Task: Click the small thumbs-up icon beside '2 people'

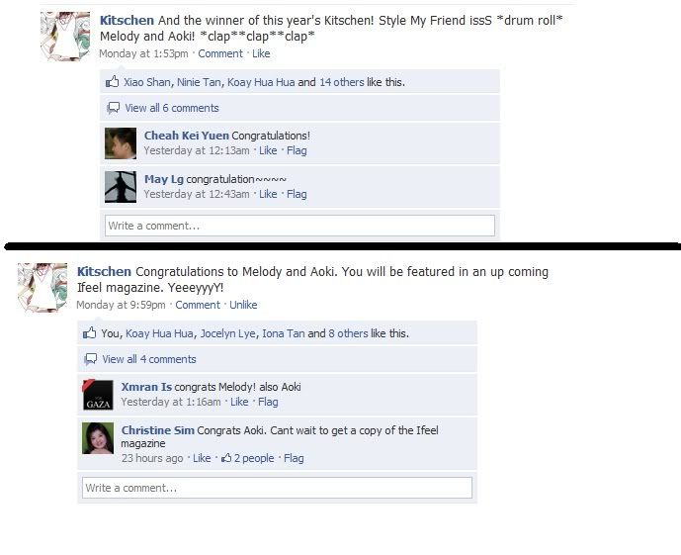Action: 226,458
